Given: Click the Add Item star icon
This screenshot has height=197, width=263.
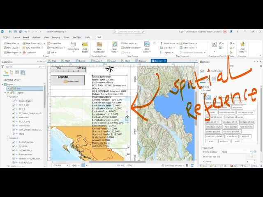Looking at the screenshot, I should [x=242, y=44].
